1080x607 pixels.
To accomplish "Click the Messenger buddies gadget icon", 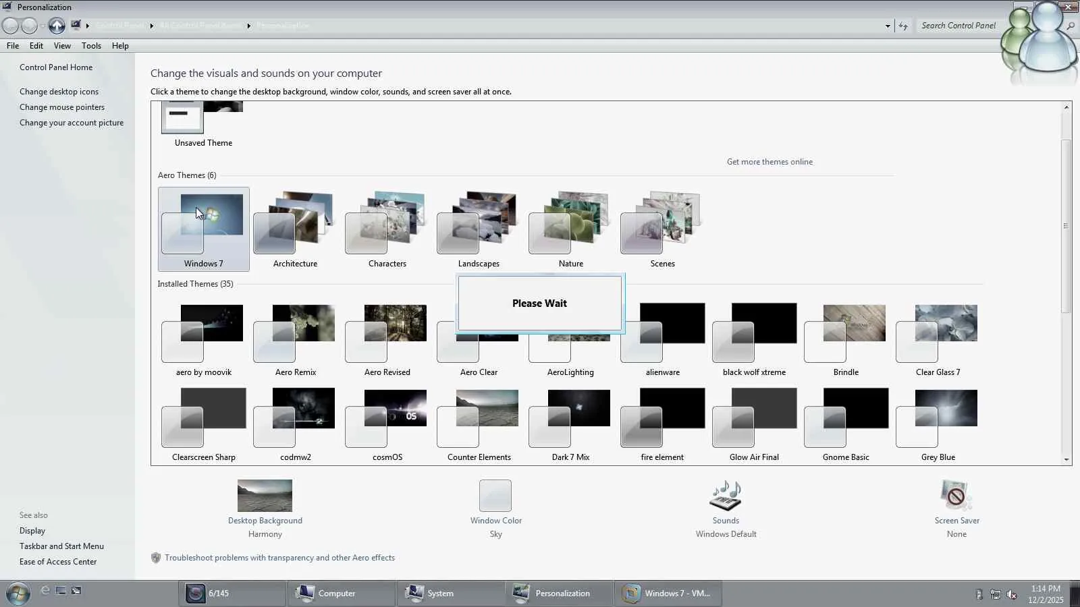I will 1039,43.
